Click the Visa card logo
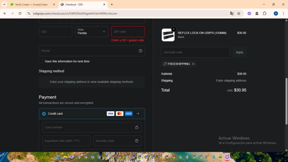 pos(110,113)
